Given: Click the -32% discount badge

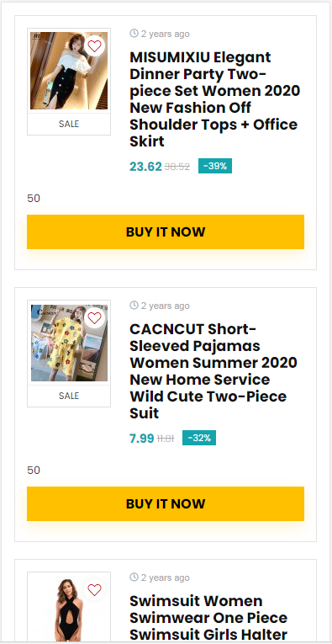Looking at the screenshot, I should click(199, 438).
